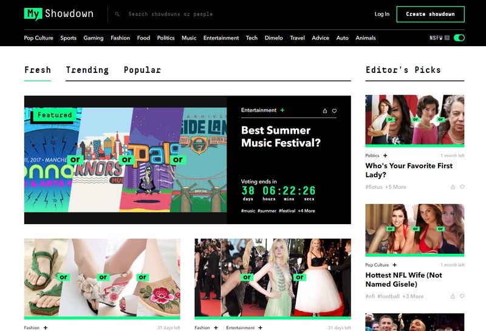This screenshot has height=331, width=486.
Task: Like the featured showdown with heart icon
Action: [x=335, y=111]
